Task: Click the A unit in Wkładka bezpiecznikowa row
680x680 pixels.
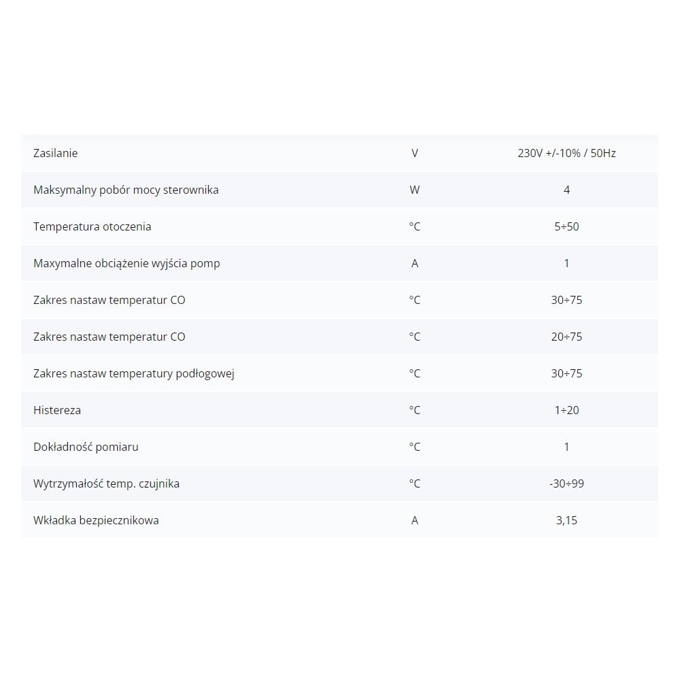Action: coord(415,520)
